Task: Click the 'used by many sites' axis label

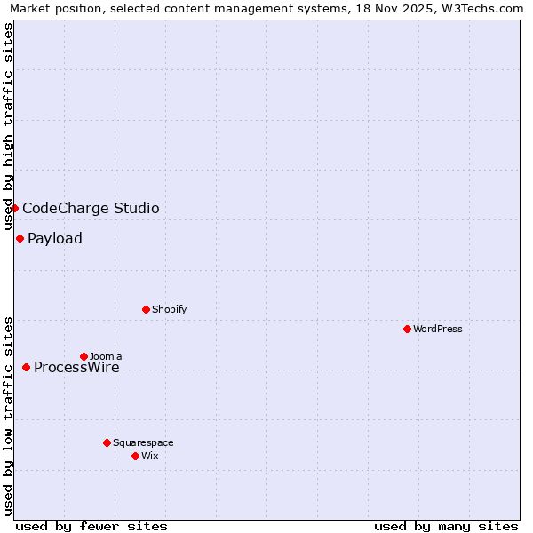Action: (446, 527)
